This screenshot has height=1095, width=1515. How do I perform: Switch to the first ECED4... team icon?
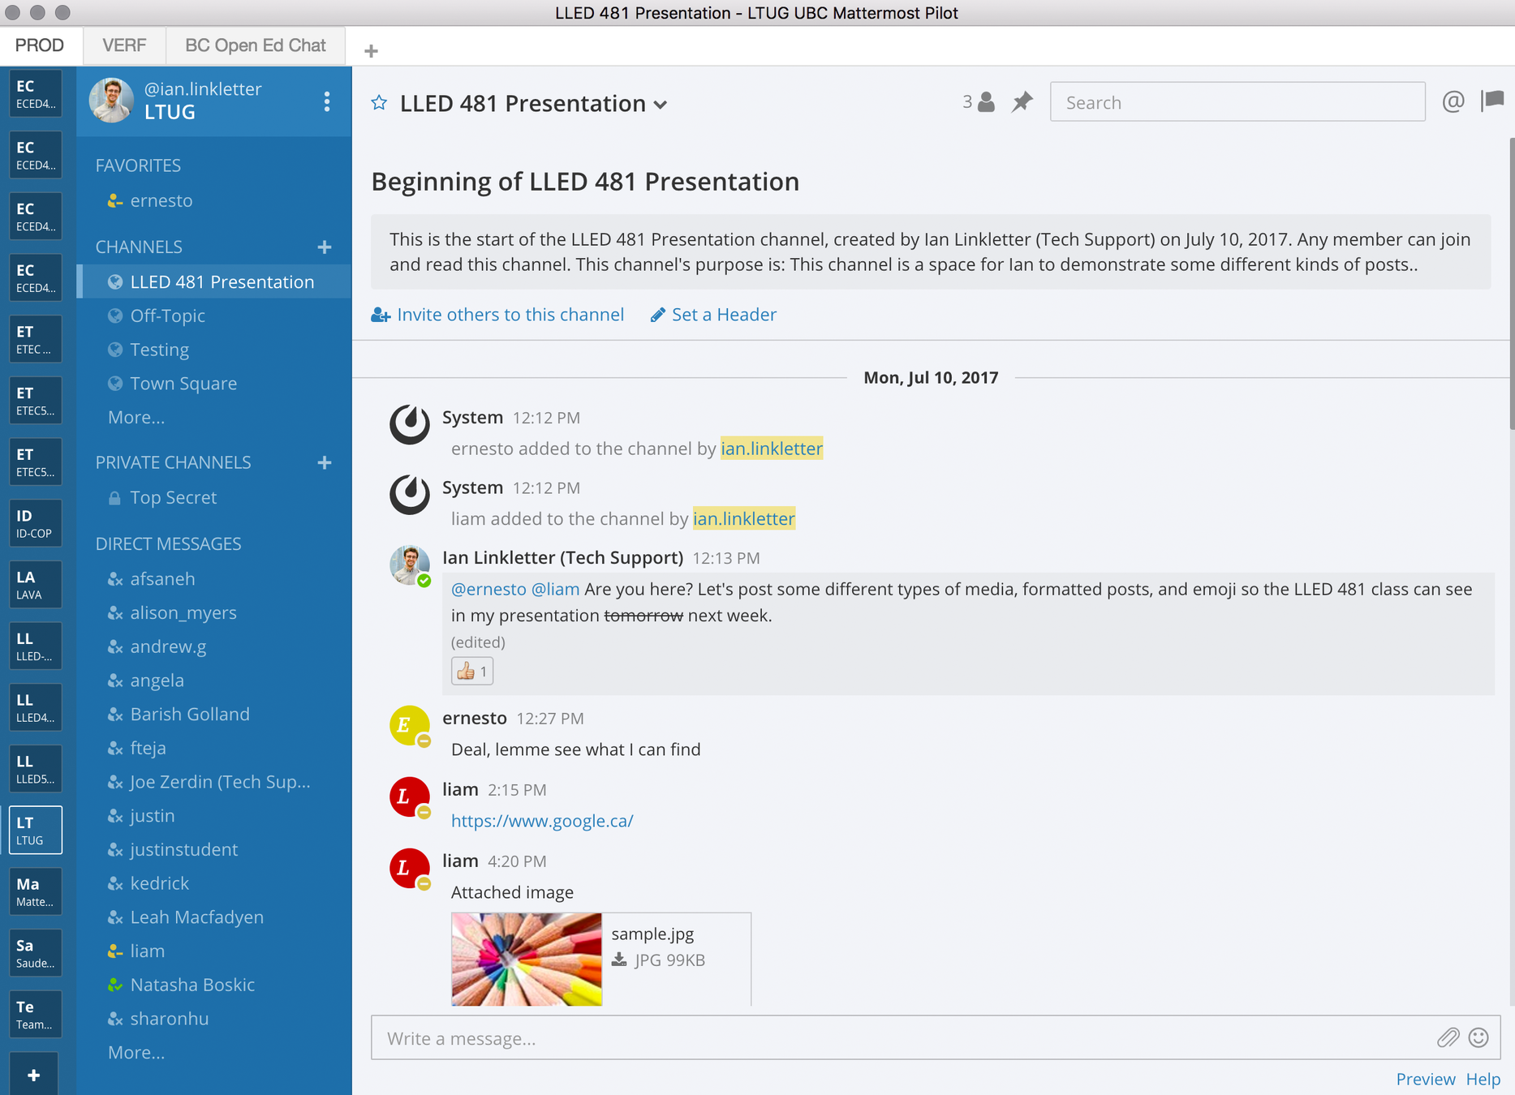(x=35, y=93)
